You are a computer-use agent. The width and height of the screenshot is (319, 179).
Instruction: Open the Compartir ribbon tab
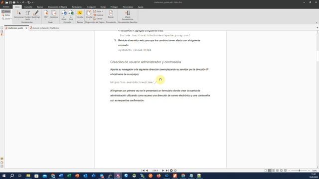pos(91,7)
